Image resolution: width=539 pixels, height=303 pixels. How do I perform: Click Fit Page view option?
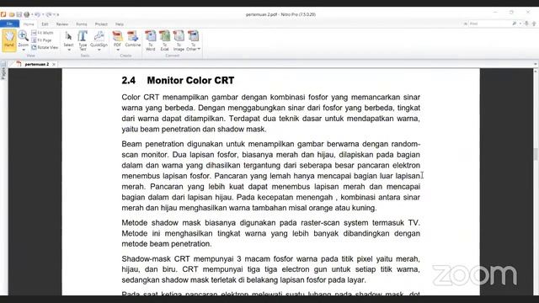click(41, 40)
